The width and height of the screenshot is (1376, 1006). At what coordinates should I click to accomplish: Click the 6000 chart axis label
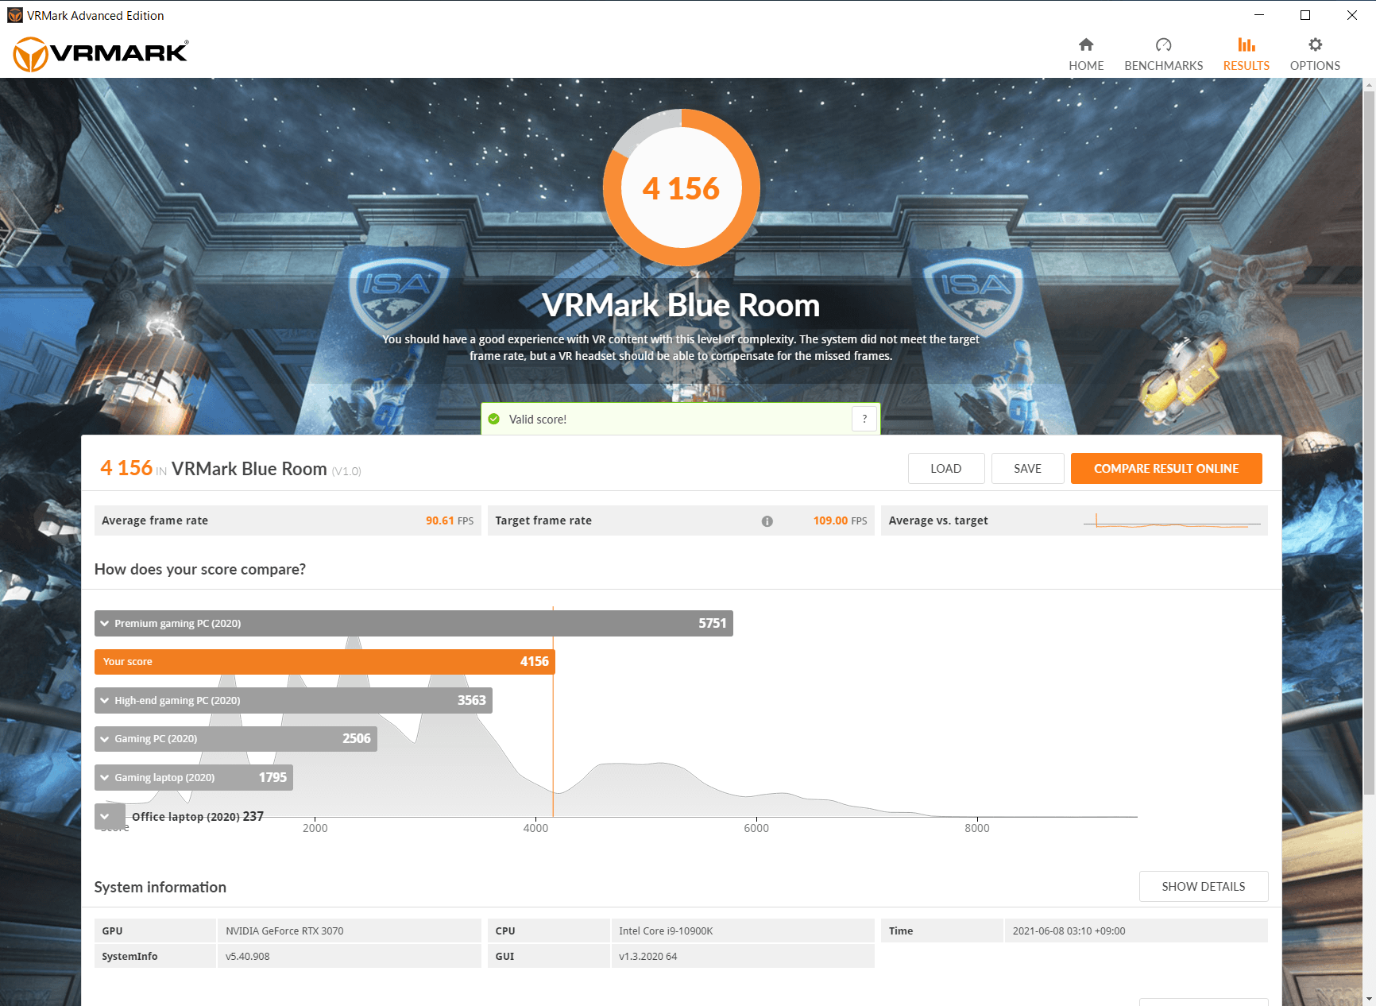(756, 828)
